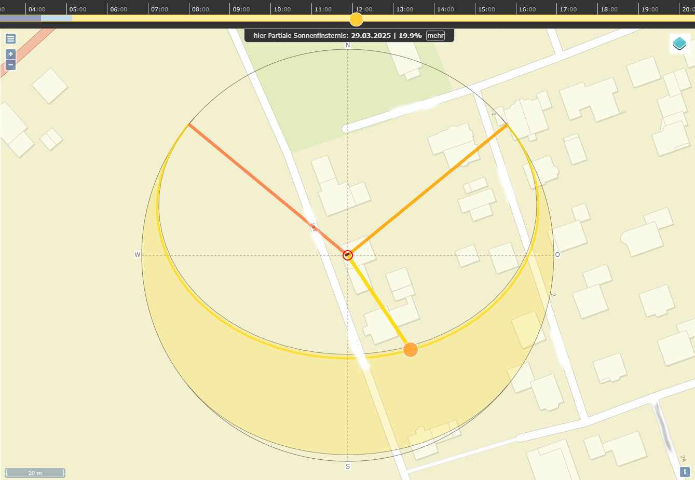Select 08:00 on the time ruler
The width and height of the screenshot is (695, 480).
coord(200,9)
